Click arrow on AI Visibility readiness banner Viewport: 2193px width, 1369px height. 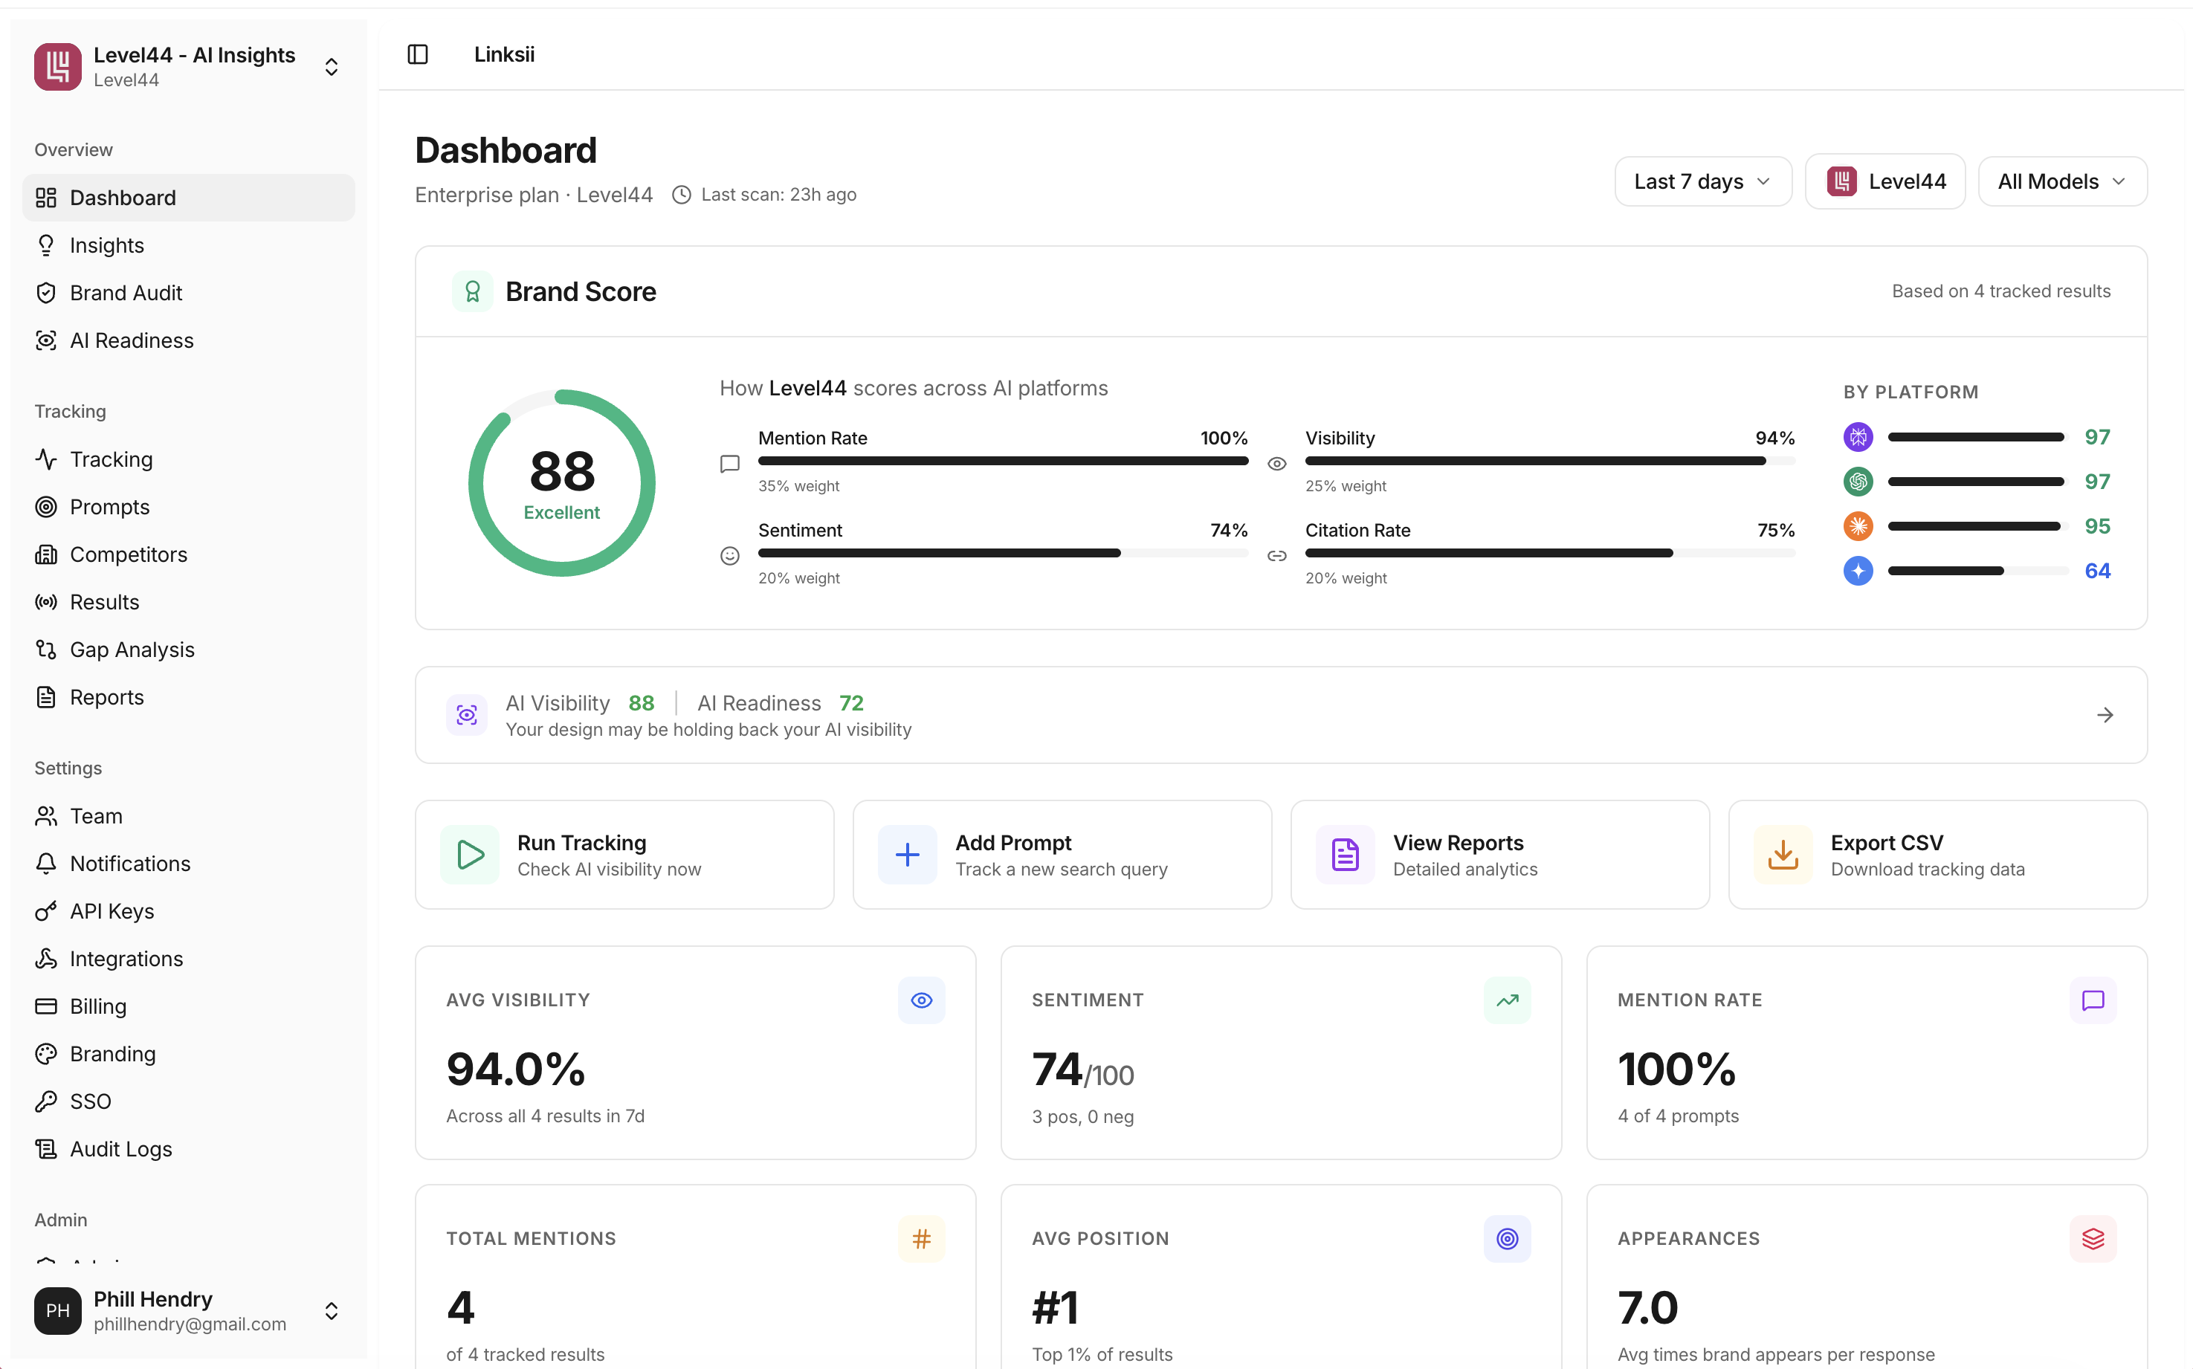(x=2105, y=715)
